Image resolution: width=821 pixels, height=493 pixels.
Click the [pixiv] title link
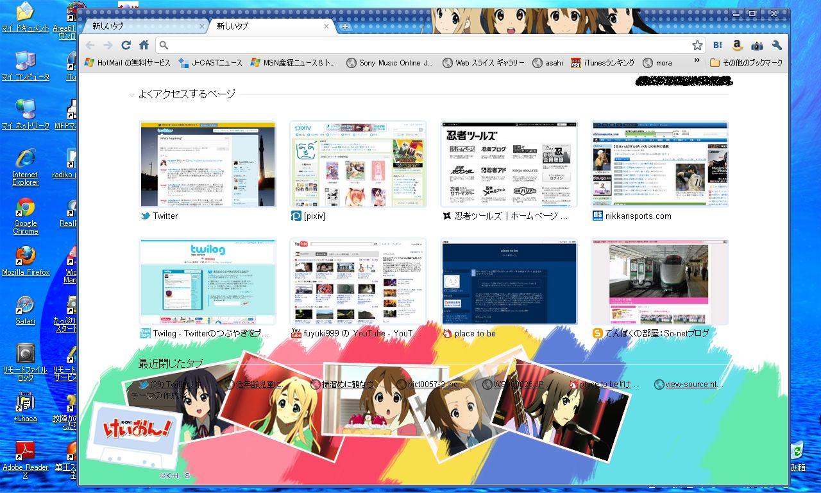click(x=314, y=216)
